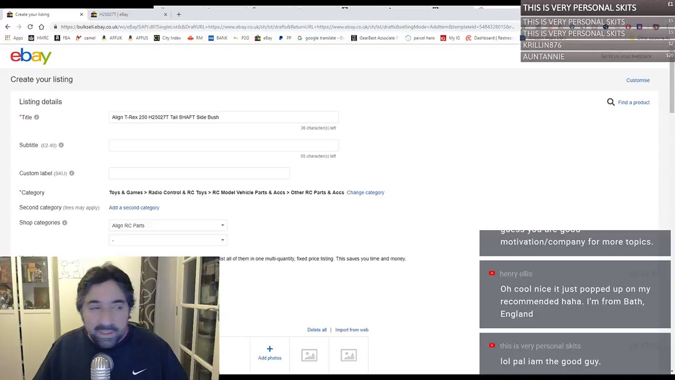The width and height of the screenshot is (675, 380).
Task: Click into the Subtitle input field
Action: click(x=224, y=145)
